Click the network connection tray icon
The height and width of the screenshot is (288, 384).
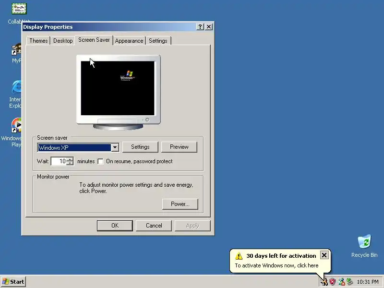pos(349,282)
